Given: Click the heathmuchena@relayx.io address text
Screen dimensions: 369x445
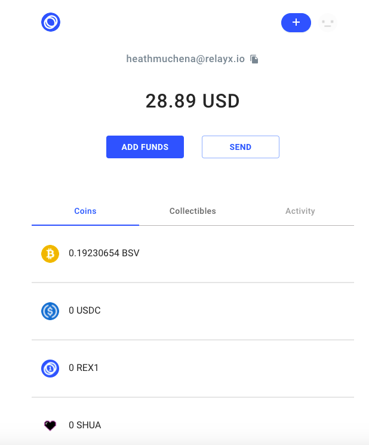Looking at the screenshot, I should coord(186,59).
